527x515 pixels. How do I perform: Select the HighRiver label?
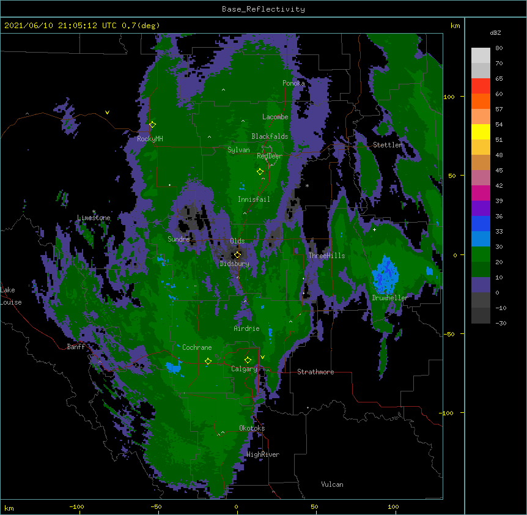263,454
